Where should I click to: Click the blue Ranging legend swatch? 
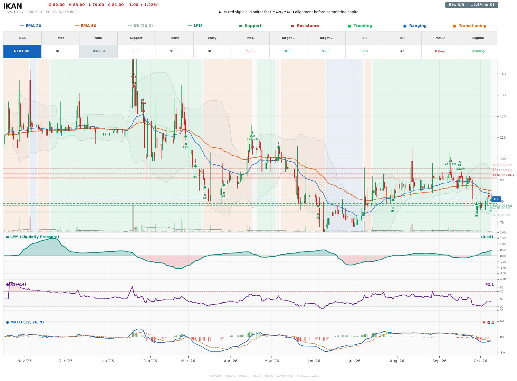pos(405,26)
